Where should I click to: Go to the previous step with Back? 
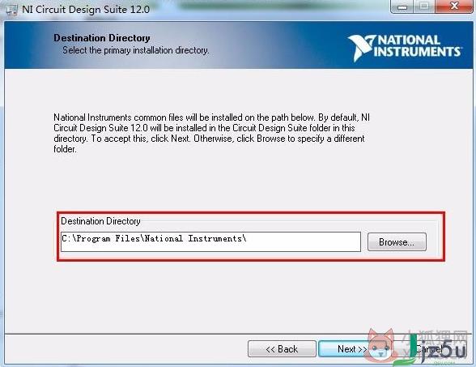(282, 349)
